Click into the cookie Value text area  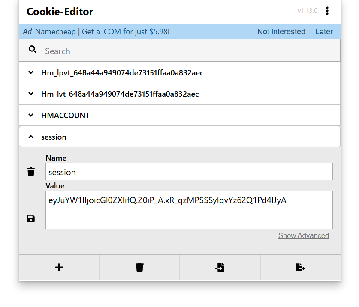189,210
